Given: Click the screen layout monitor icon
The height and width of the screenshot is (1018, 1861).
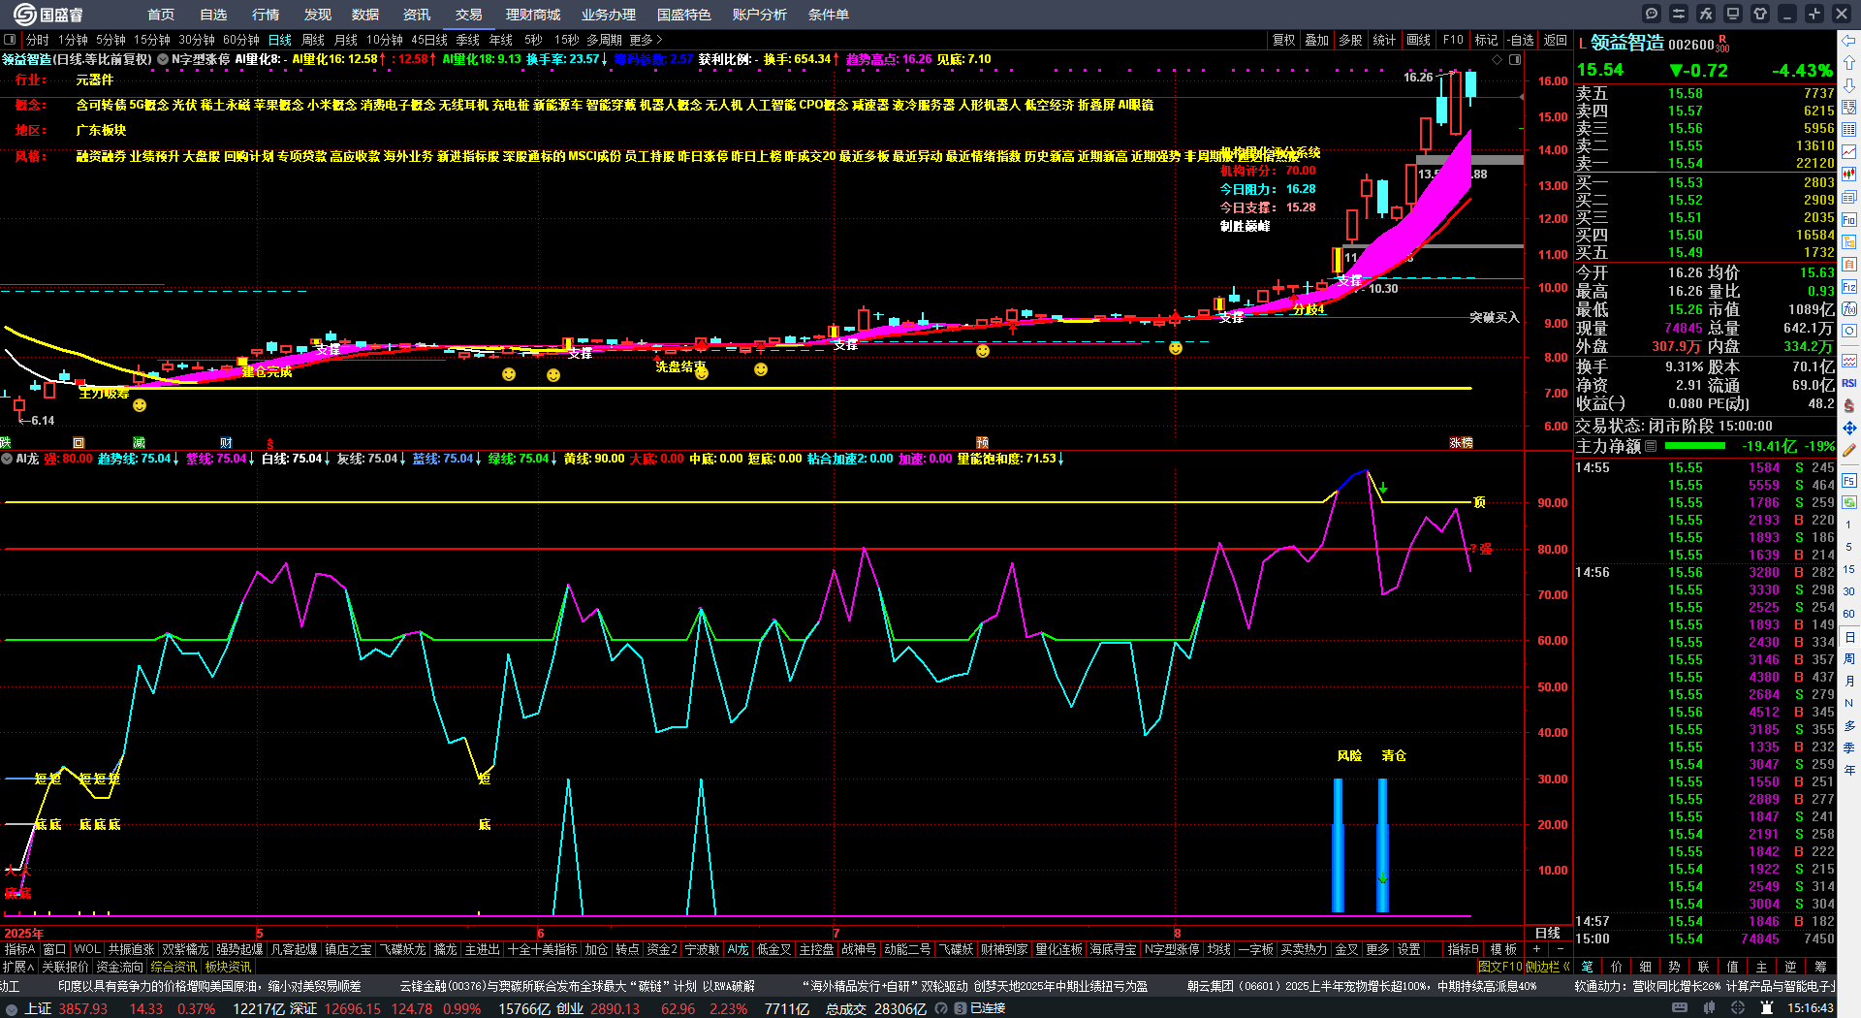Looking at the screenshot, I should pos(1733,14).
